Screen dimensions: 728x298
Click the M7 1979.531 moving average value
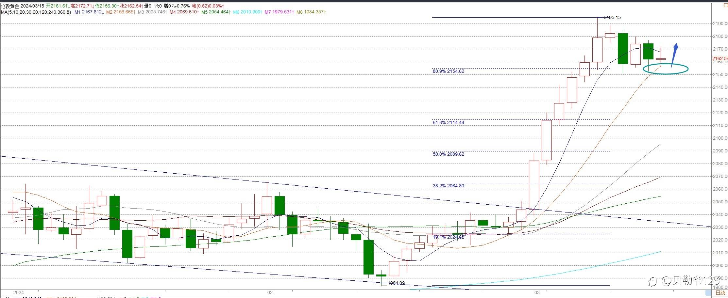click(279, 12)
